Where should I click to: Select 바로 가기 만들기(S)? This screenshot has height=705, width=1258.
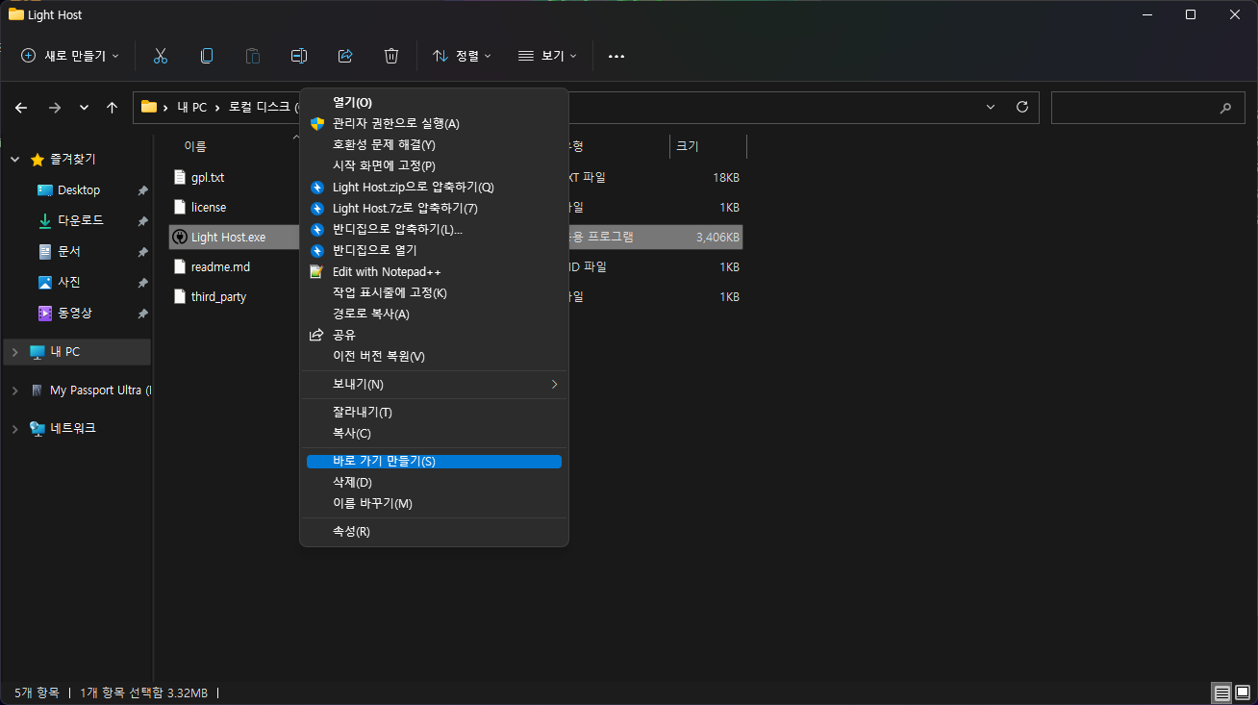click(x=434, y=461)
